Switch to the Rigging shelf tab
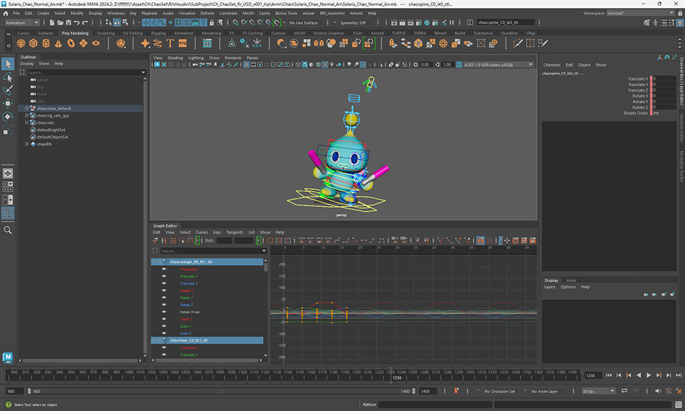The image size is (685, 411). point(158,33)
